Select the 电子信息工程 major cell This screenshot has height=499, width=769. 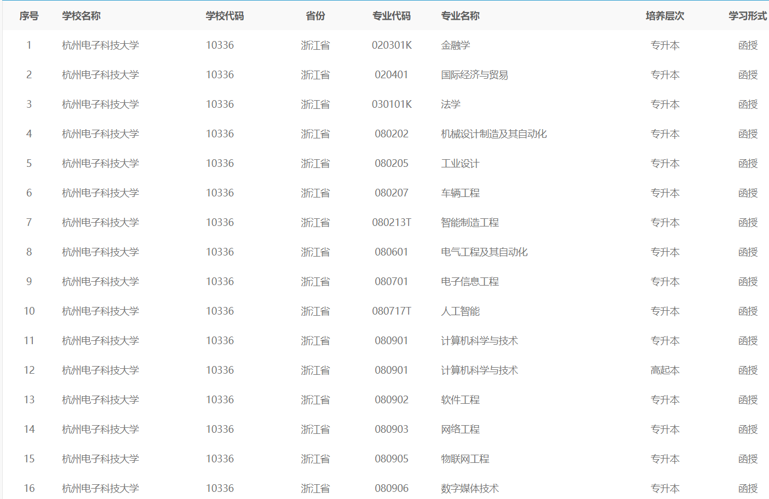click(470, 282)
